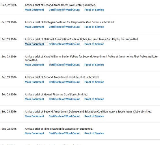The width and height of the screenshot is (160, 145).
Task: Open Main Document for Illinois State Rifle Association
Action: tap(34, 133)
